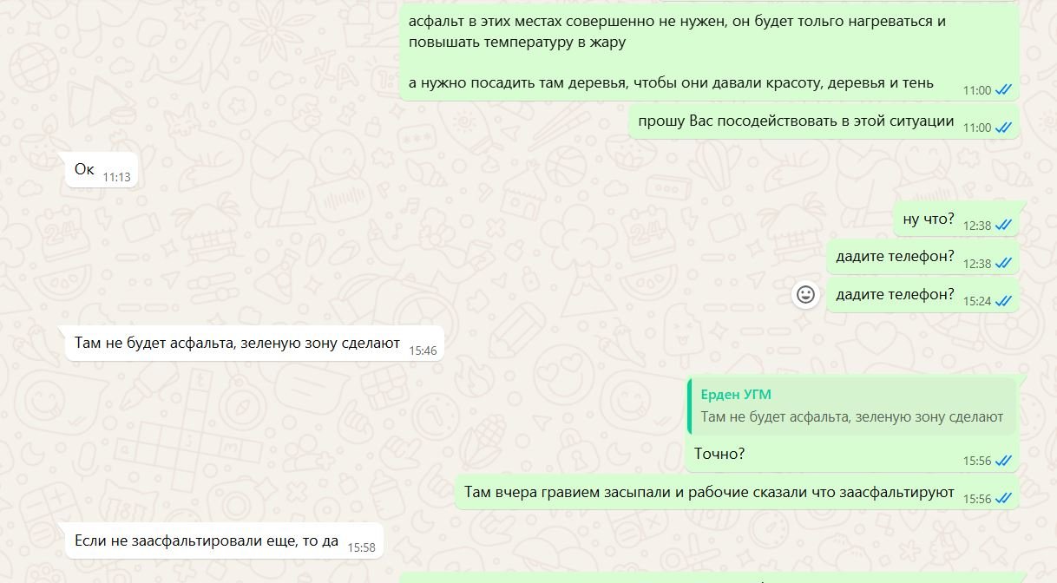Click the checkmarks on the long 'асфальт' message

[x=1003, y=90]
